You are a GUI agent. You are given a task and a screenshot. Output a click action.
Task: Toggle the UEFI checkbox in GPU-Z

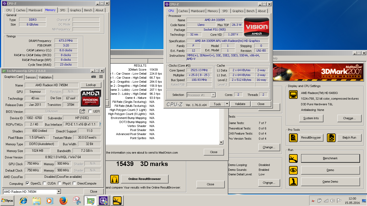90,111
